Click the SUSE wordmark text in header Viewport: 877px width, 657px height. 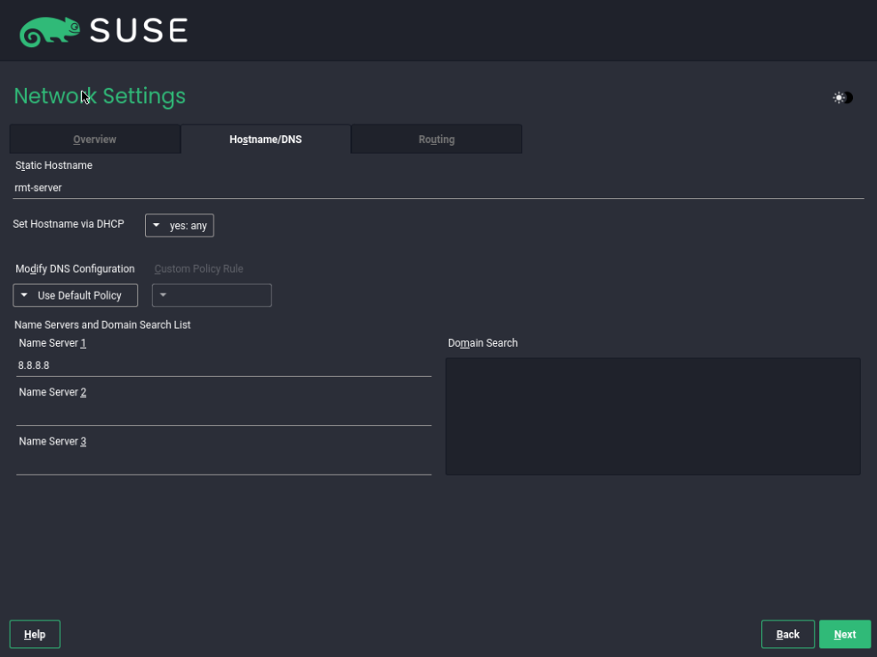pos(139,31)
